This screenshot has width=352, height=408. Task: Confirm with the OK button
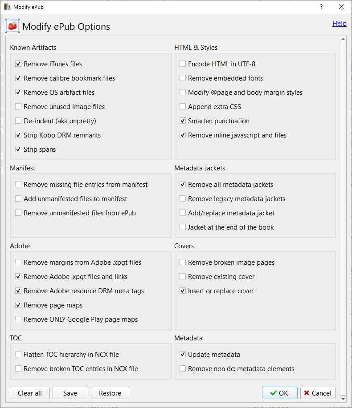279,393
